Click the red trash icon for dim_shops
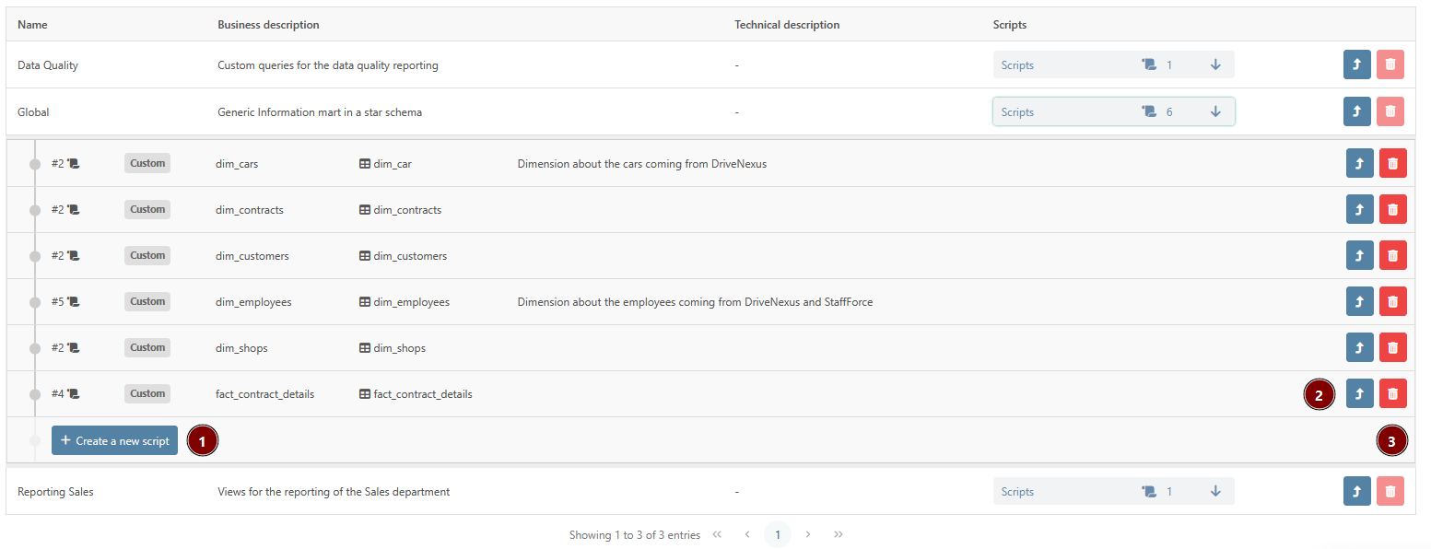Screen dimensions: 1431x549 (x=1392, y=347)
